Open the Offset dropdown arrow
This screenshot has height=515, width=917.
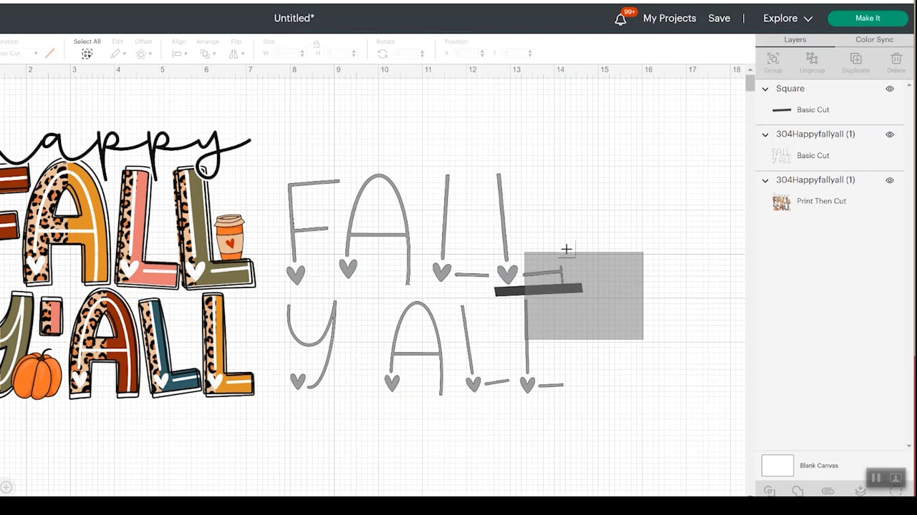pos(150,54)
